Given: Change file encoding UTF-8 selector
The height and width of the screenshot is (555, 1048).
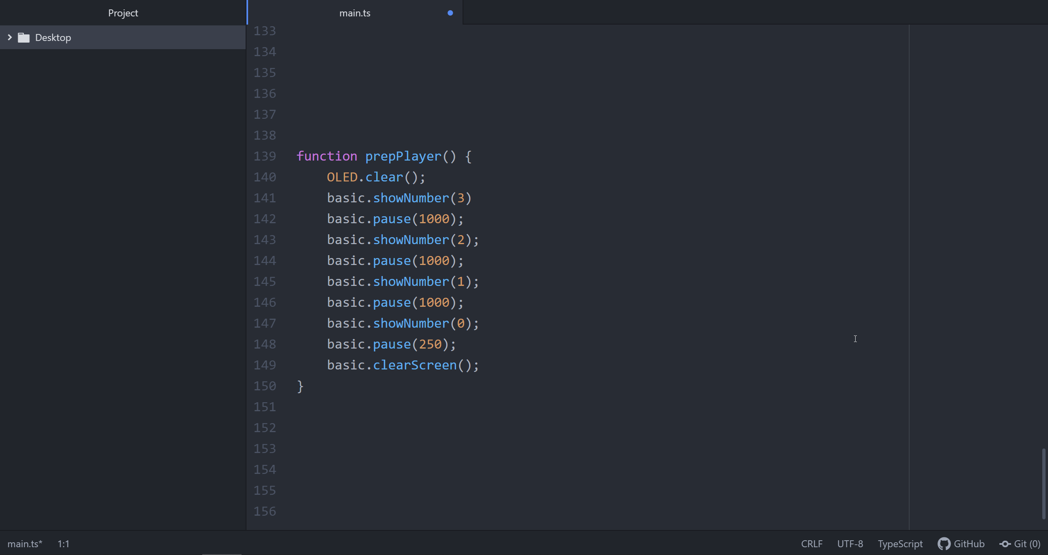Looking at the screenshot, I should pyautogui.click(x=850, y=544).
